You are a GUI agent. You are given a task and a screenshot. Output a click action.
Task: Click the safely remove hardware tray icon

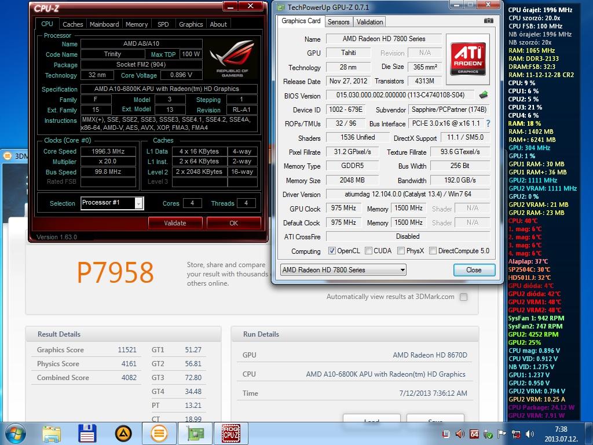click(488, 434)
